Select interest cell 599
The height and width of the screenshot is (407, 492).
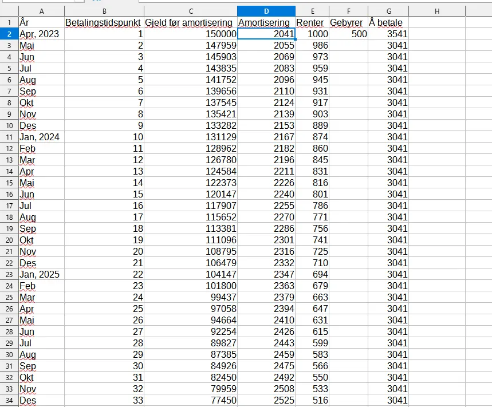[x=313, y=343]
